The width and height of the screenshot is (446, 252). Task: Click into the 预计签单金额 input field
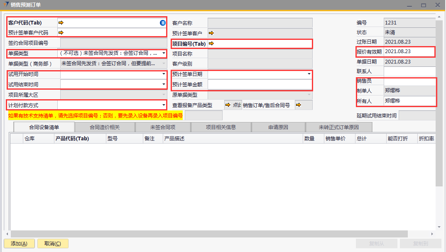[260, 85]
